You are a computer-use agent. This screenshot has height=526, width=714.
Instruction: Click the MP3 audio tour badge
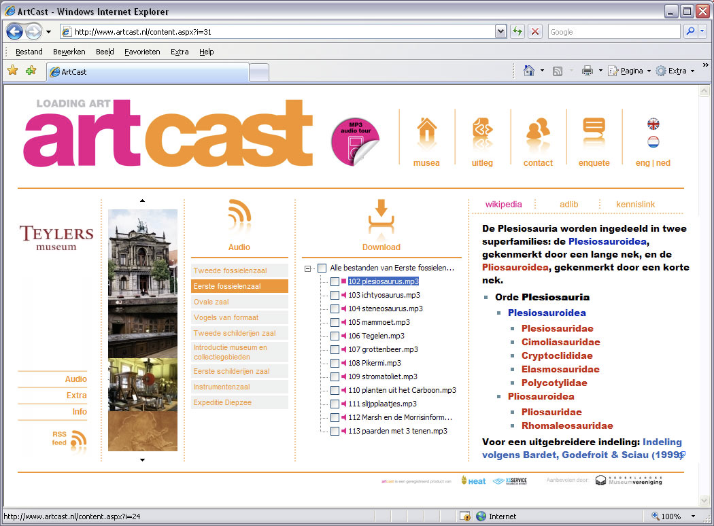(354, 141)
